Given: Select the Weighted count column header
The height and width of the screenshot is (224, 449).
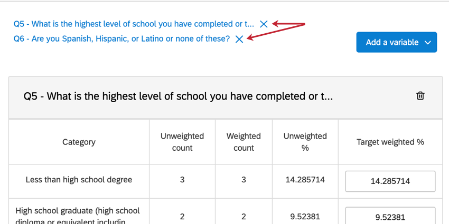Looking at the screenshot, I should tap(244, 142).
